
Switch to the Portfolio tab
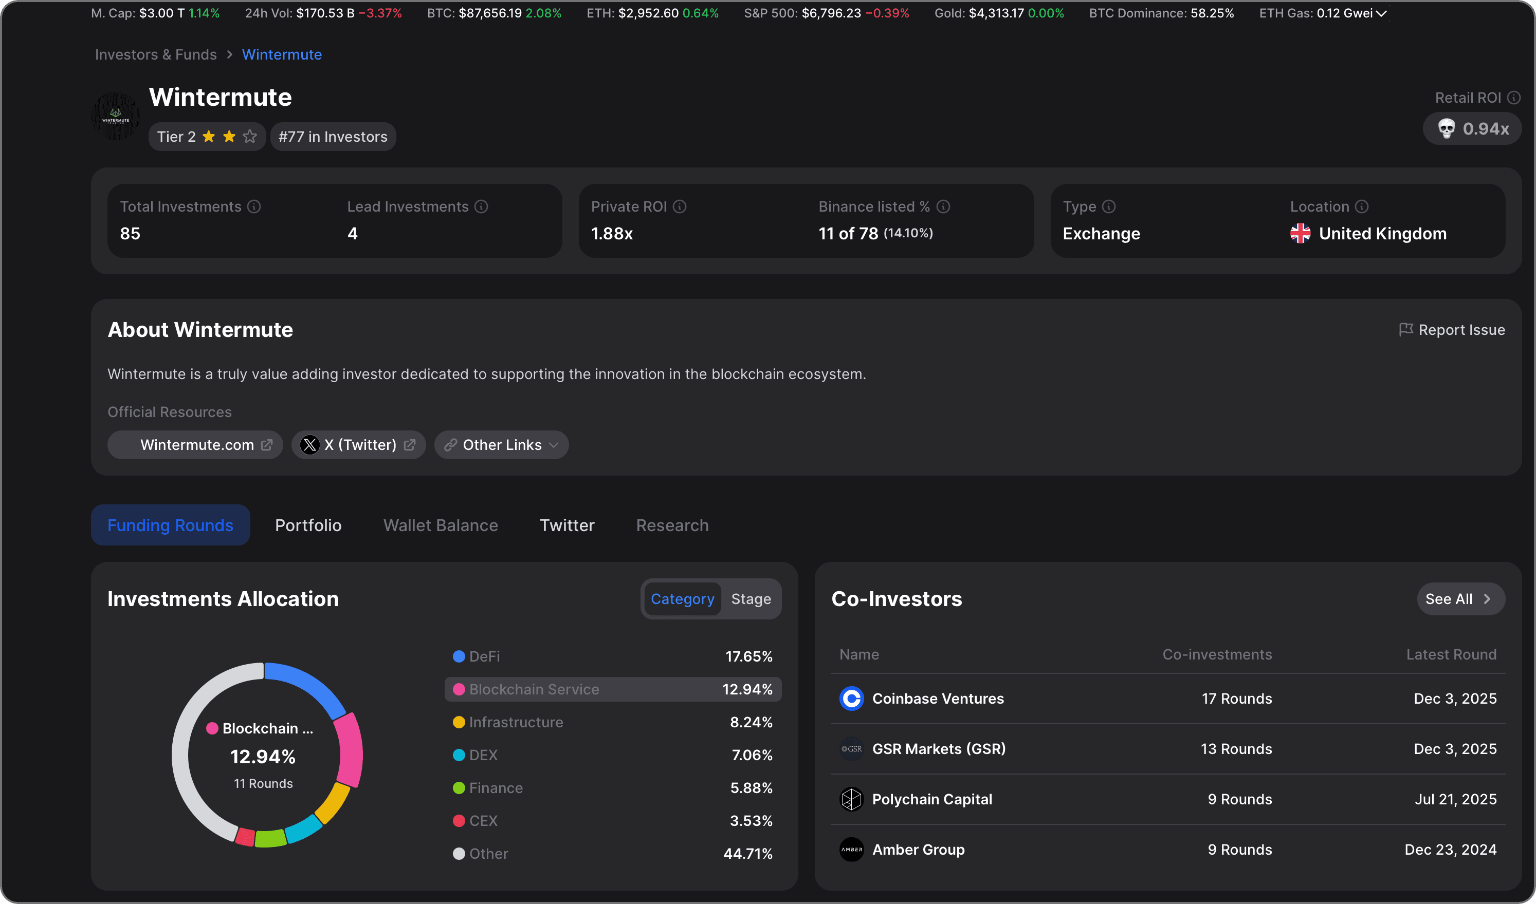(308, 525)
